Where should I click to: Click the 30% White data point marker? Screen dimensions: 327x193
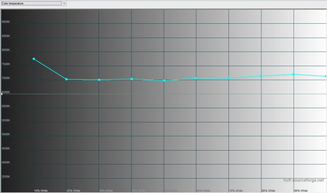[x=99, y=80]
